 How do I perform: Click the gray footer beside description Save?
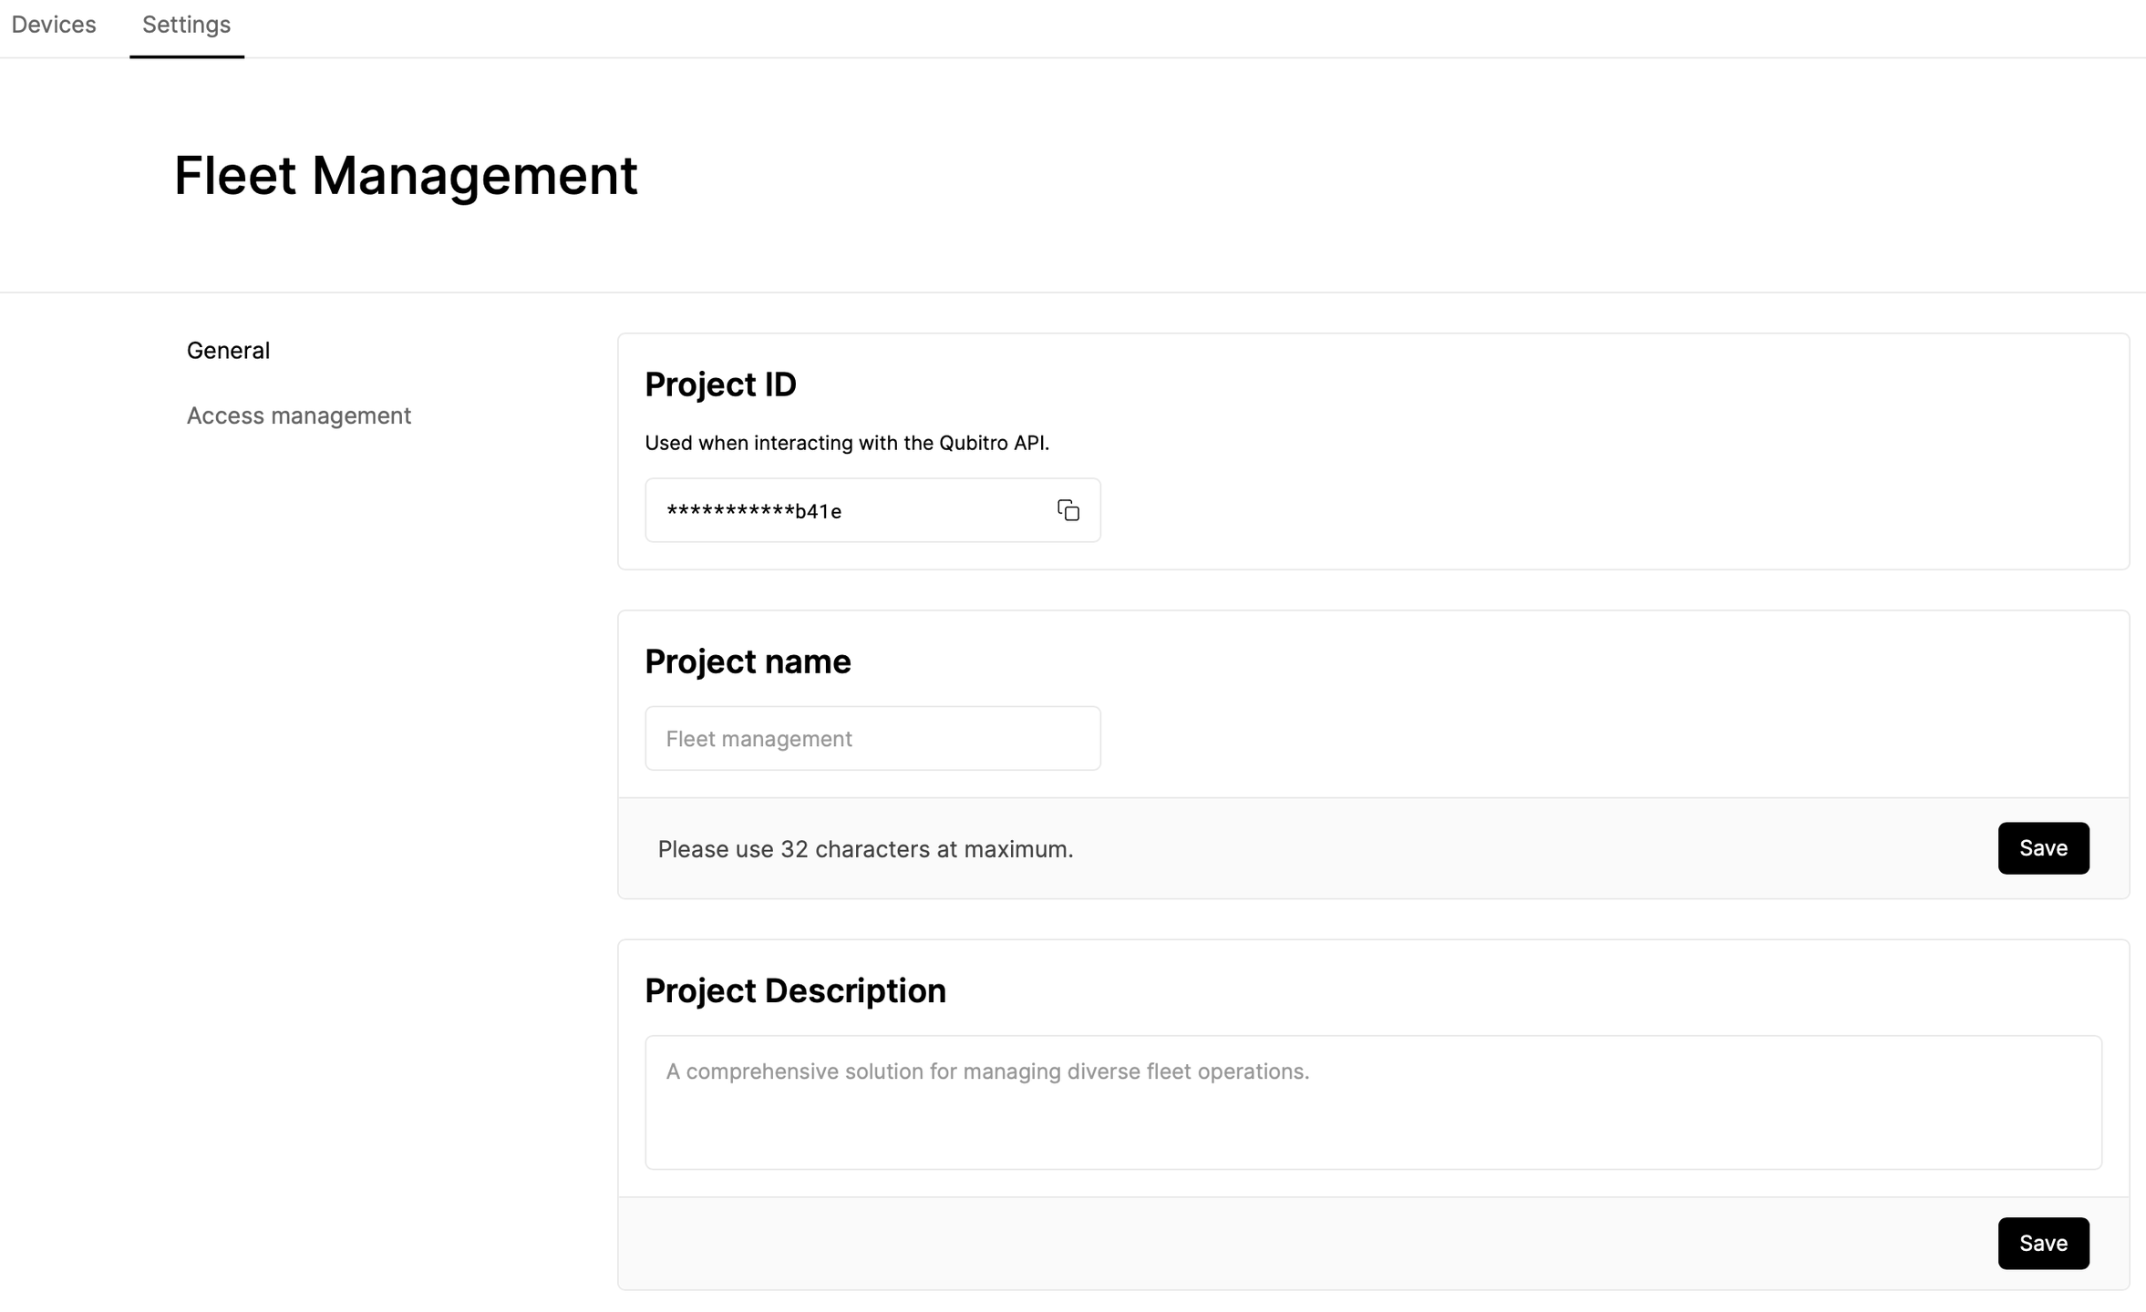pos(1276,1243)
